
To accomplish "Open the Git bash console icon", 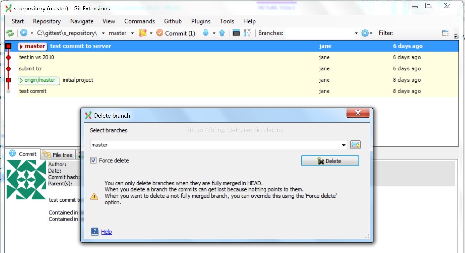I will click(x=236, y=33).
